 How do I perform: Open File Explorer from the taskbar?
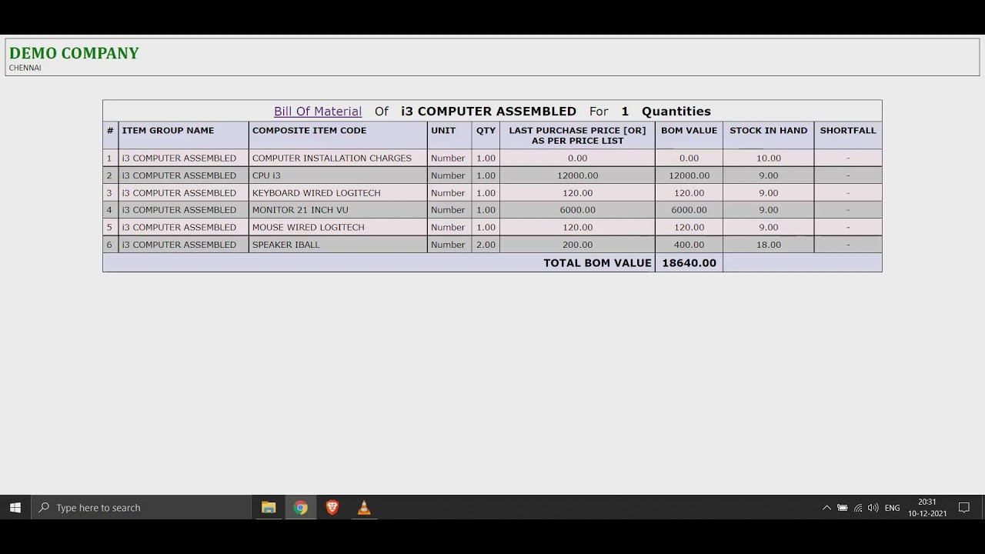(269, 508)
